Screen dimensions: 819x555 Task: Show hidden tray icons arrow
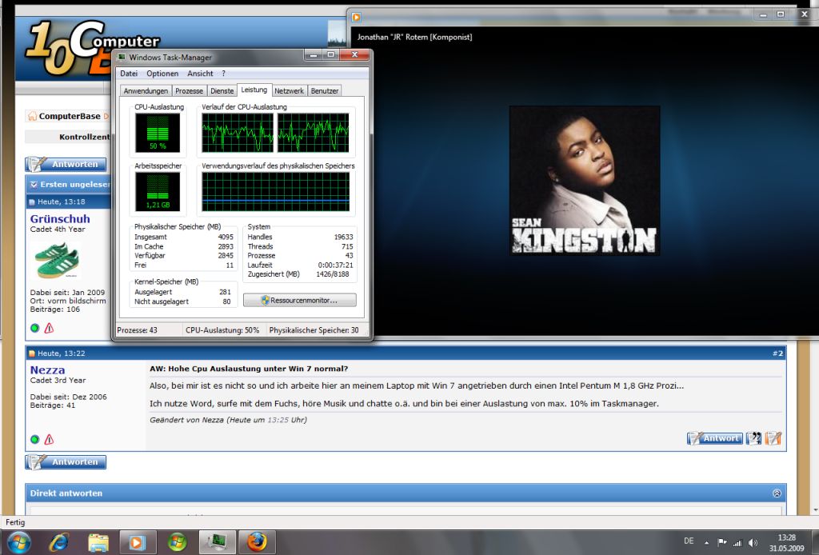[706, 542]
